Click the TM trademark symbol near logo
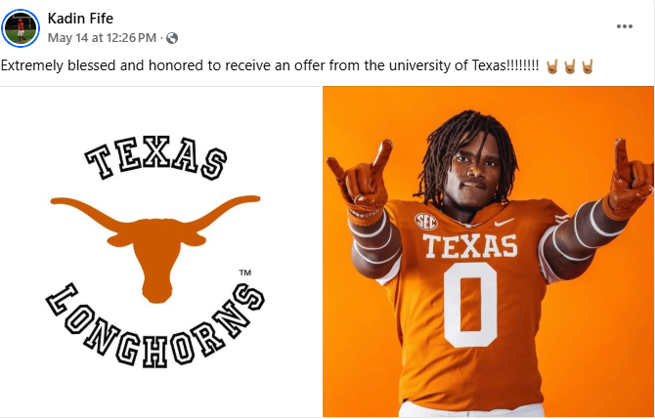Viewport: 655px width, 419px height. coord(245,272)
